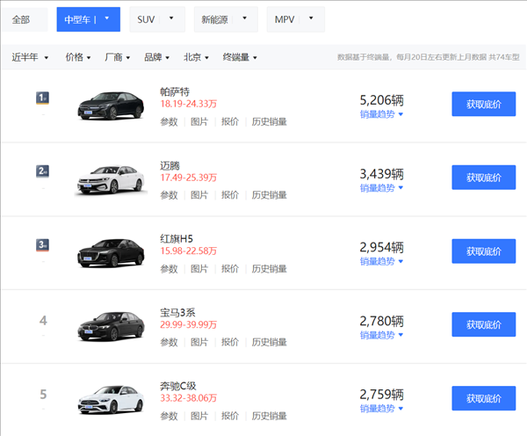Expand the 价格 filter dropdown
This screenshot has height=436, width=527.
tap(78, 57)
